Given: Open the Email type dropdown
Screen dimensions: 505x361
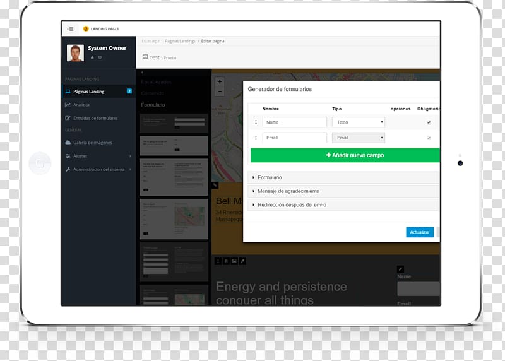Looking at the screenshot, I should click(359, 138).
